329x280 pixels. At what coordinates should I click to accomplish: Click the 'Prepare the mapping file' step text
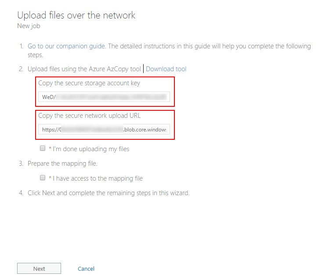tap(62, 164)
